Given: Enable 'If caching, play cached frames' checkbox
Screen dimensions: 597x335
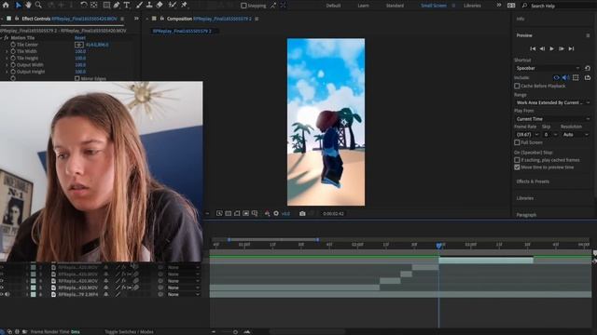Looking at the screenshot, I should point(517,160).
